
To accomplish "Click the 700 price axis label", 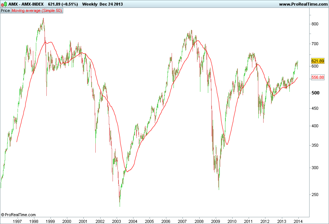I will [x=315, y=44].
